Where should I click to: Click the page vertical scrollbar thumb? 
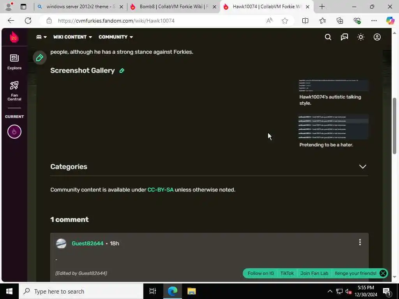[394, 126]
